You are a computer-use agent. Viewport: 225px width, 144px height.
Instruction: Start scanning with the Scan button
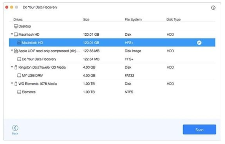click(x=199, y=129)
